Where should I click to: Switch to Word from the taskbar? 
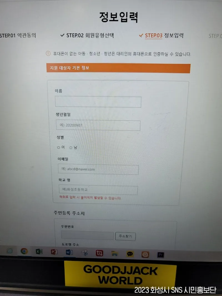click(x=69, y=252)
